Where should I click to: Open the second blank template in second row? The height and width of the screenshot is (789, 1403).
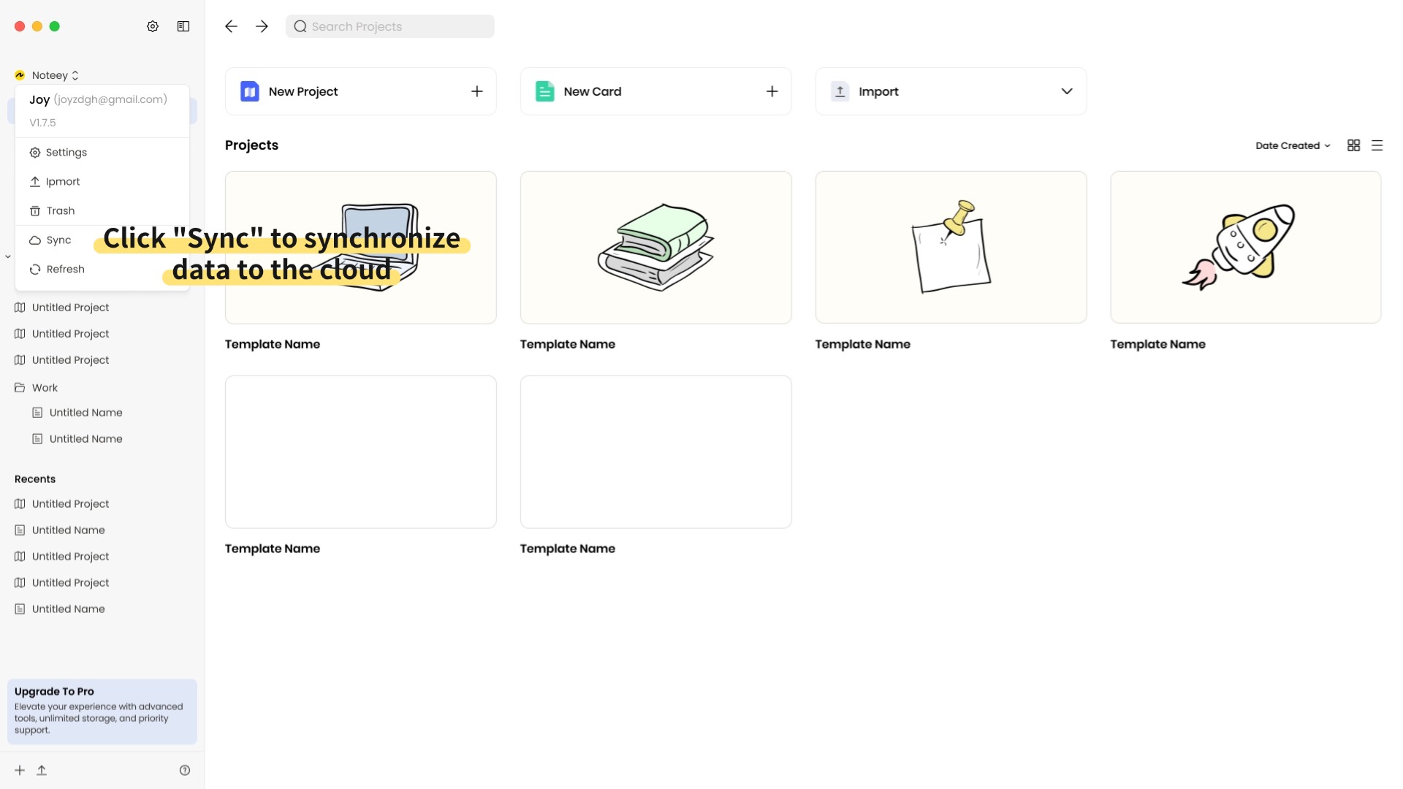656,452
